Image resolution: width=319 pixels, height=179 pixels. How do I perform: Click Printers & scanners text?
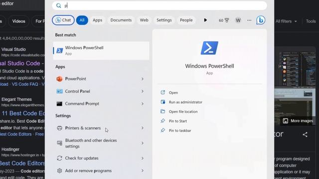[x=83, y=128]
